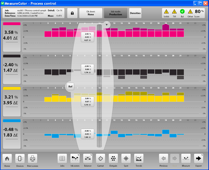Go to the Home screen
The image size is (209, 170).
pos(7,159)
